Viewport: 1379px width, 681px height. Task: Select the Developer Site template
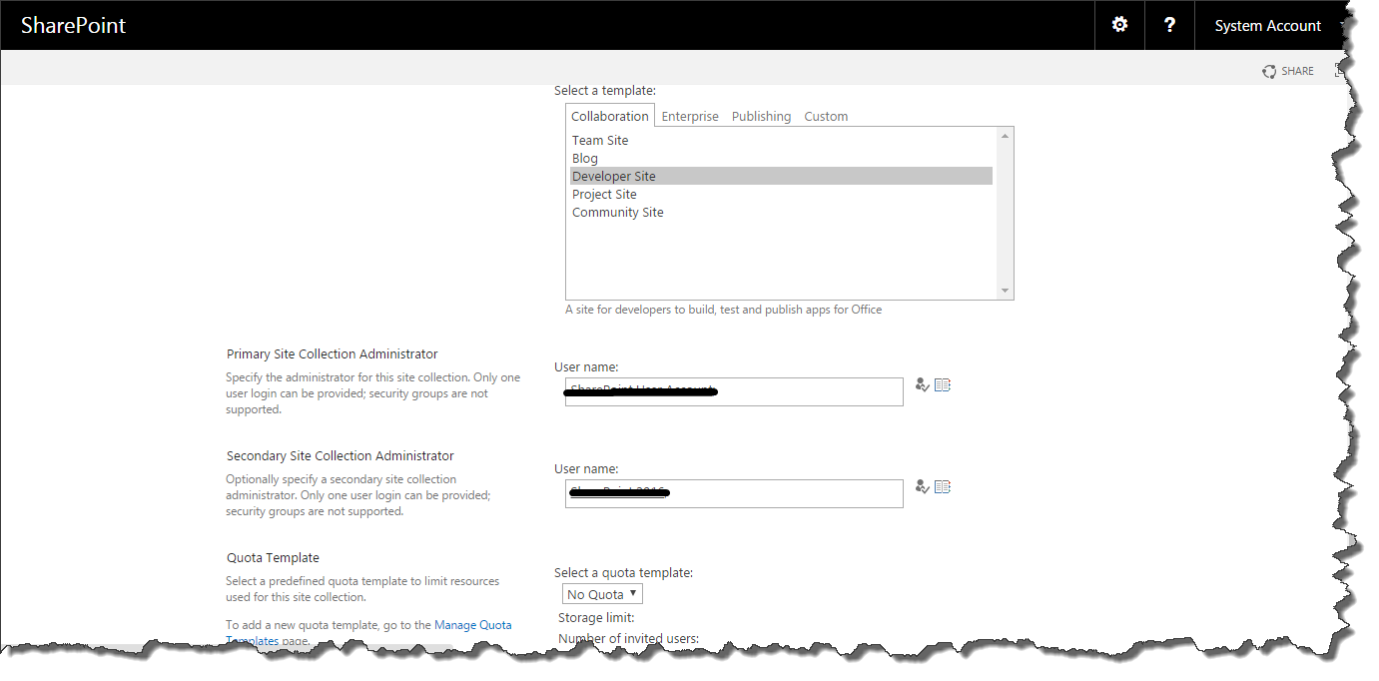coord(781,177)
